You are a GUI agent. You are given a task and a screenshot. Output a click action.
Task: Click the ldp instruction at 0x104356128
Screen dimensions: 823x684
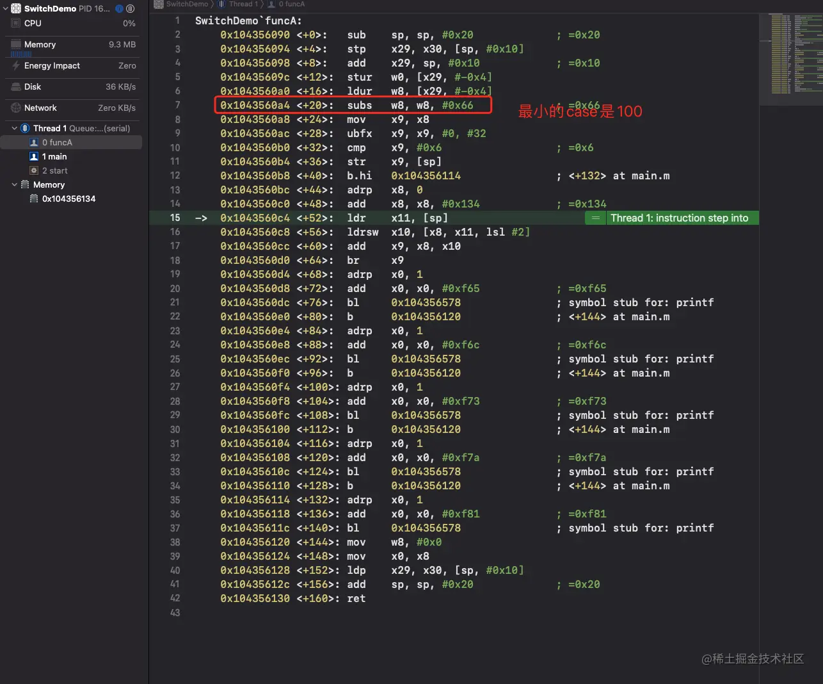372,570
